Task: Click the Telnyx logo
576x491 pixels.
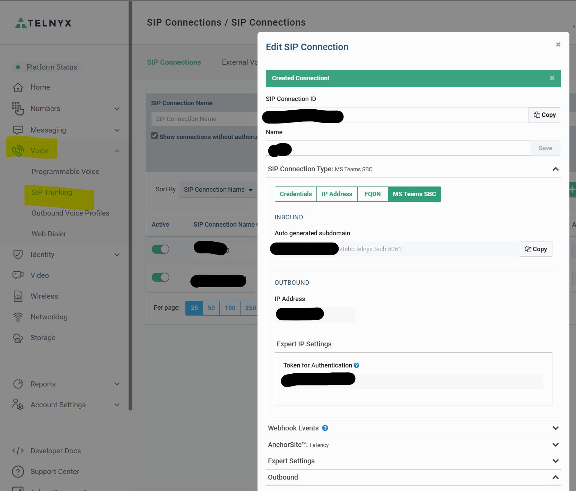Action: pyautogui.click(x=43, y=23)
